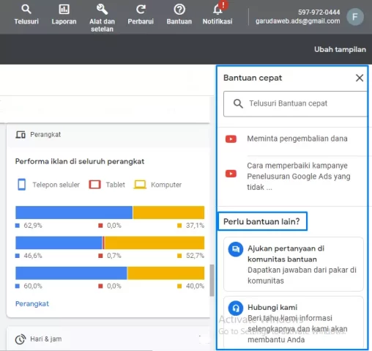
Task: Click Perlu bantuan lain? heading
Action: coord(261,221)
